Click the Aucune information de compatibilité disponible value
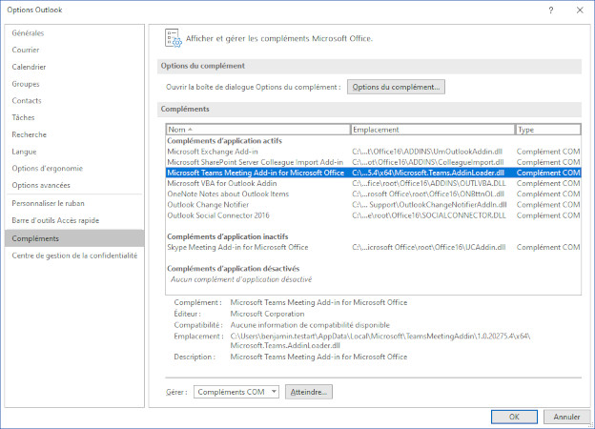Image resolution: width=595 pixels, height=429 pixels. click(x=310, y=325)
